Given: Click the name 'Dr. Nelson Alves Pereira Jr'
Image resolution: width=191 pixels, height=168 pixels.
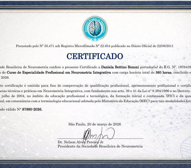Looking at the screenshot, I should (x=81, y=142).
